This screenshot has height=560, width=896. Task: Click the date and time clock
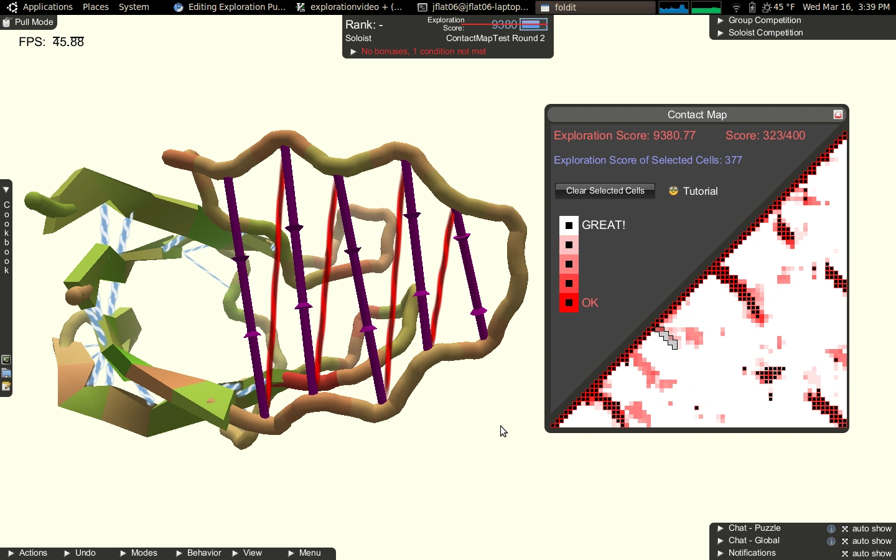pos(846,7)
